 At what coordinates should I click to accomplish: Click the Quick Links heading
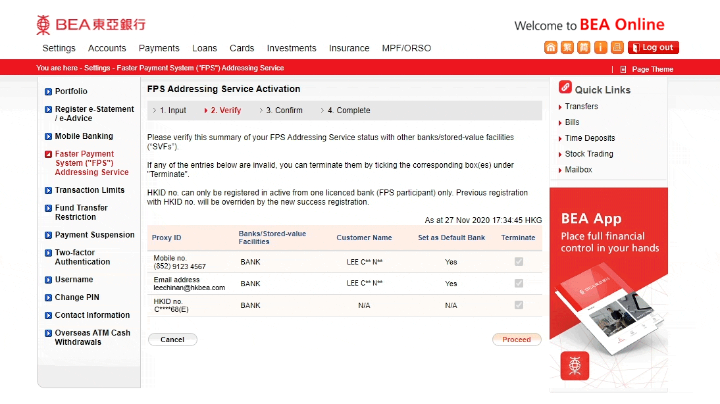tap(602, 90)
